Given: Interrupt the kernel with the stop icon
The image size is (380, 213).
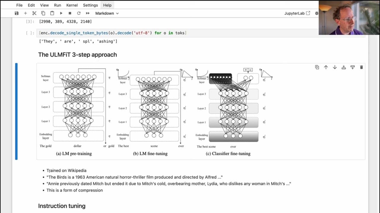Looking at the screenshot, I should 70,13.
